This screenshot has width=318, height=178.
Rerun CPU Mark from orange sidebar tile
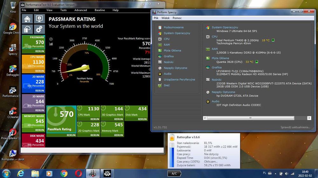(x=39, y=71)
